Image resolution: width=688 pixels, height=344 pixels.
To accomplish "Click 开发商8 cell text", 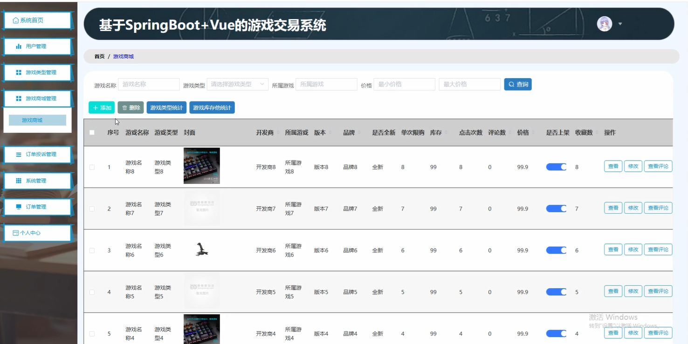I will 266,167.
